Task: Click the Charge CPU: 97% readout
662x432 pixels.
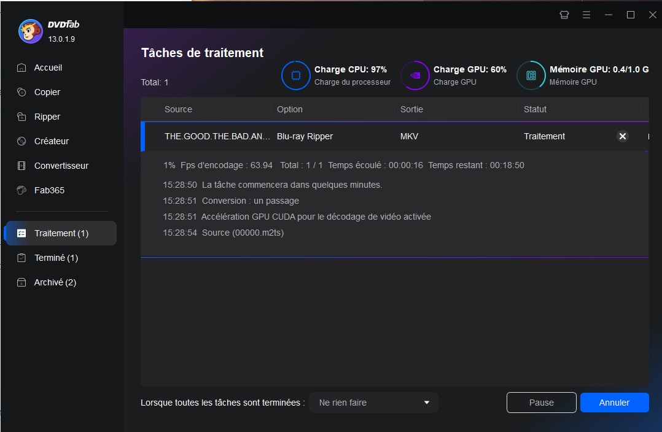Action: [351, 69]
